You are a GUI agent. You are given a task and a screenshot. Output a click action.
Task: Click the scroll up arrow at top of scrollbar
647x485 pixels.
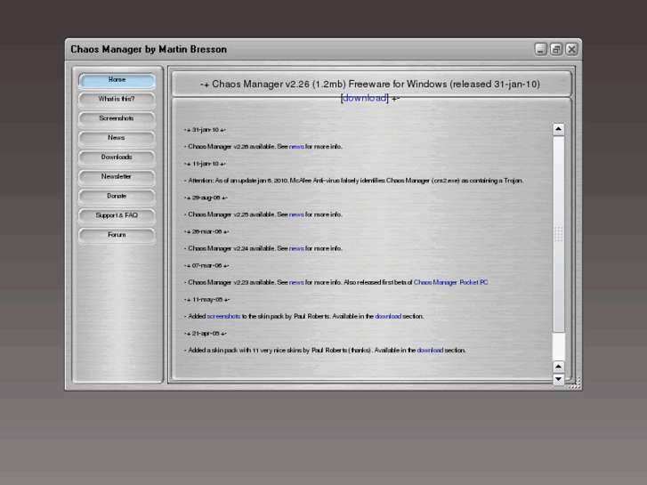pyautogui.click(x=558, y=129)
